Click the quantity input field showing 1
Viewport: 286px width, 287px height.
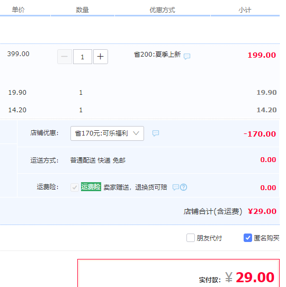coord(83,57)
